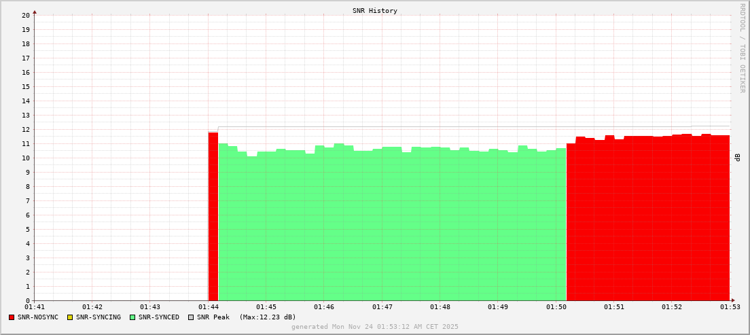The image size is (750, 335).
Task: Click the gray SNR Peak legend swatch
Action: pos(191,317)
